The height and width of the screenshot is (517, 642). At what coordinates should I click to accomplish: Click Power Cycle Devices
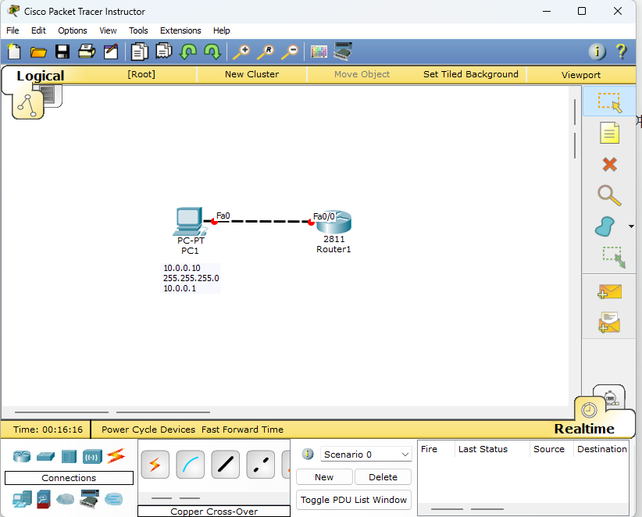pos(148,430)
